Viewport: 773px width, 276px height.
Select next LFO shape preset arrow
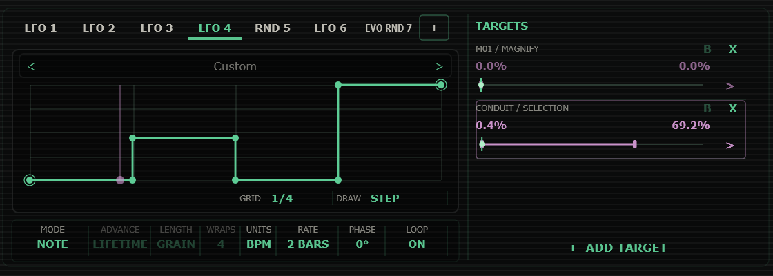coord(439,66)
